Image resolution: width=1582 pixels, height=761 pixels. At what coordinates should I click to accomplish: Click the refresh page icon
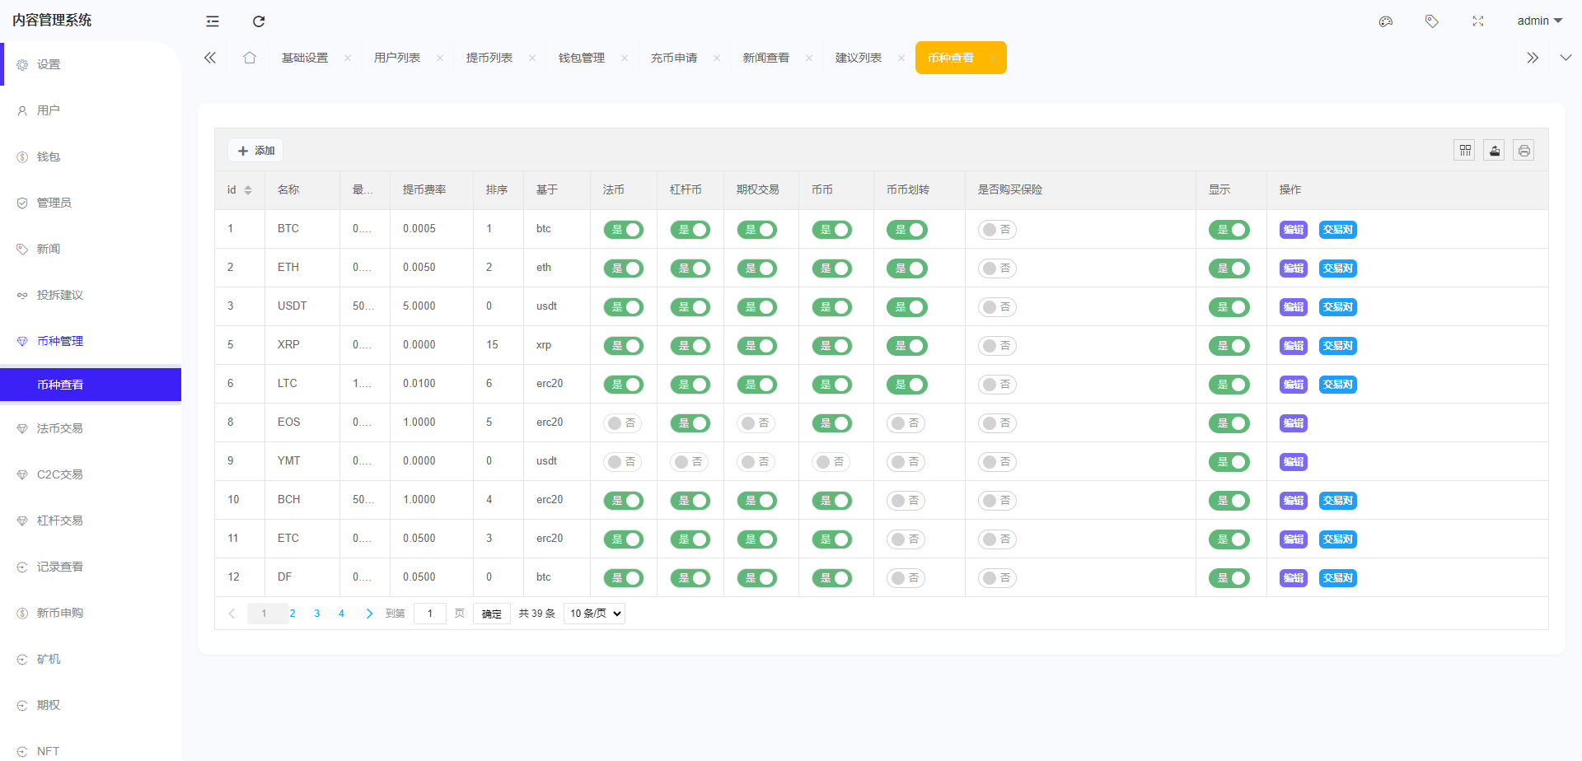tap(259, 21)
